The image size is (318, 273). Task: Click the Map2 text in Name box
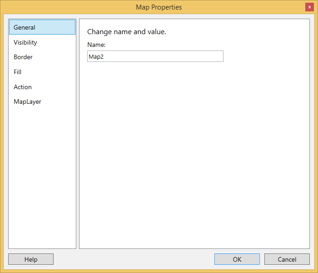pos(96,56)
